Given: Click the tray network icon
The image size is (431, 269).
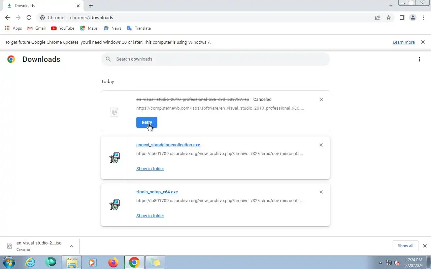Looking at the screenshot, I should coord(389,263).
